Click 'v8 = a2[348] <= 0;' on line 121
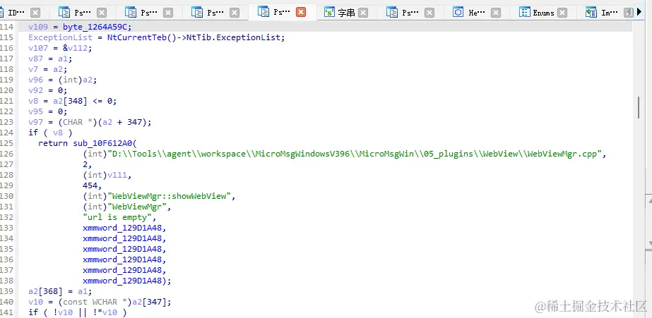The height and width of the screenshot is (318, 652). pos(72,101)
